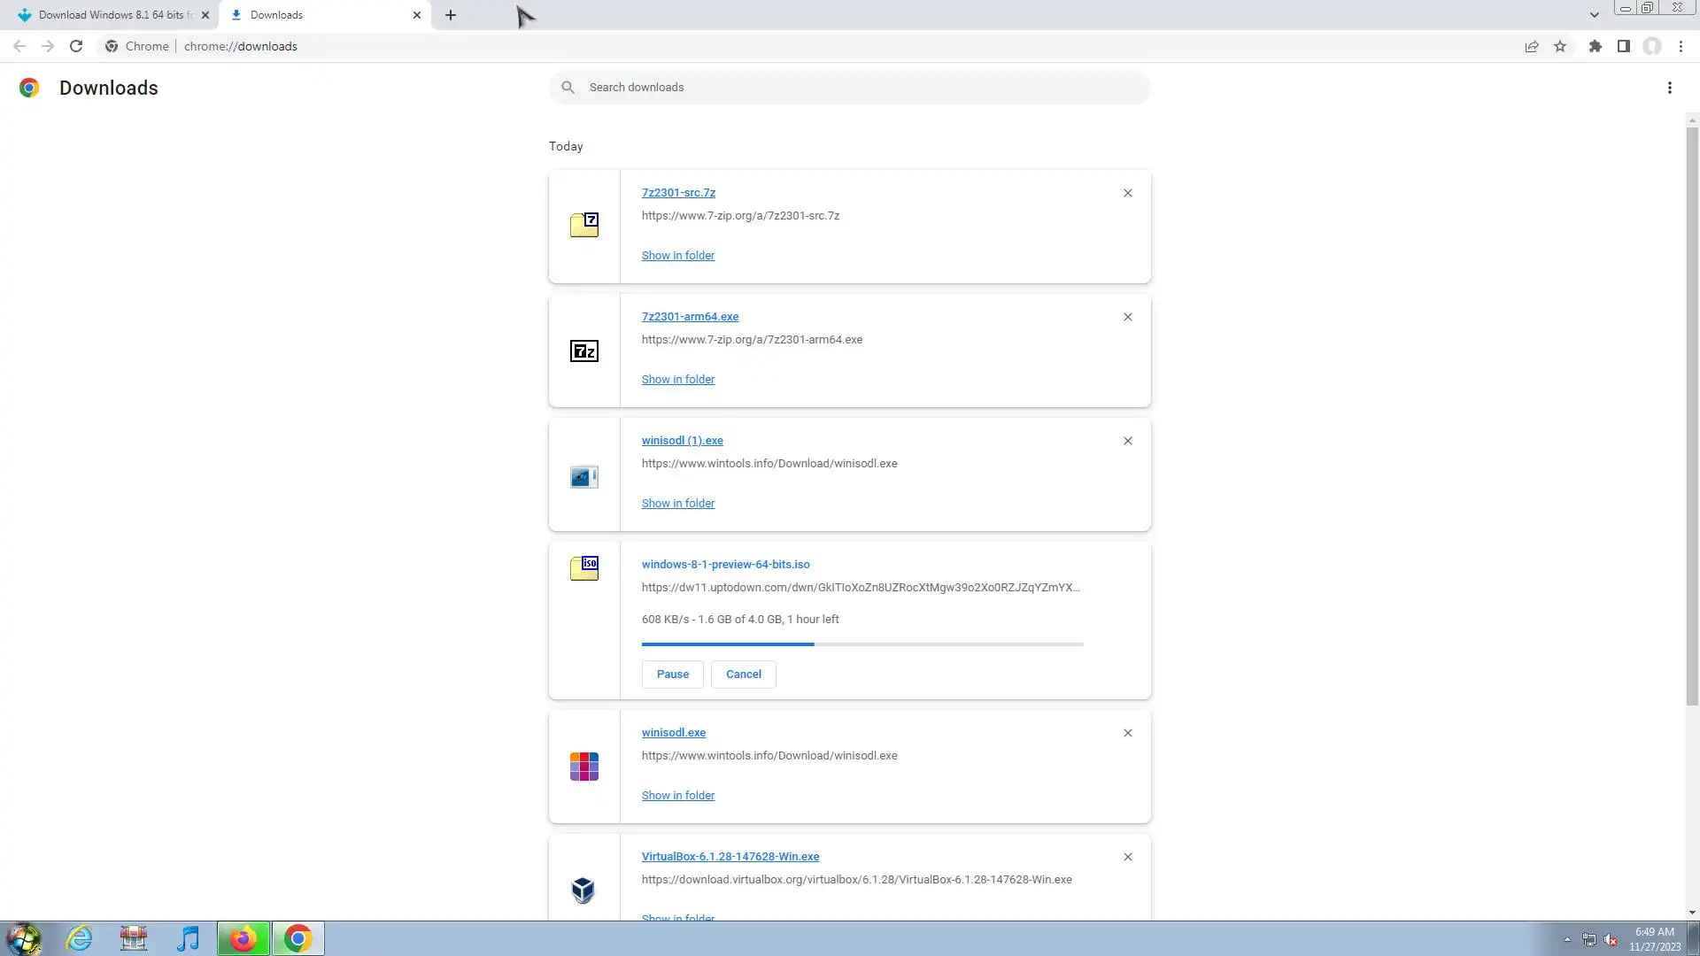Cancel the Windows 8.1 ISO download
This screenshot has width=1700, height=956.
click(743, 675)
